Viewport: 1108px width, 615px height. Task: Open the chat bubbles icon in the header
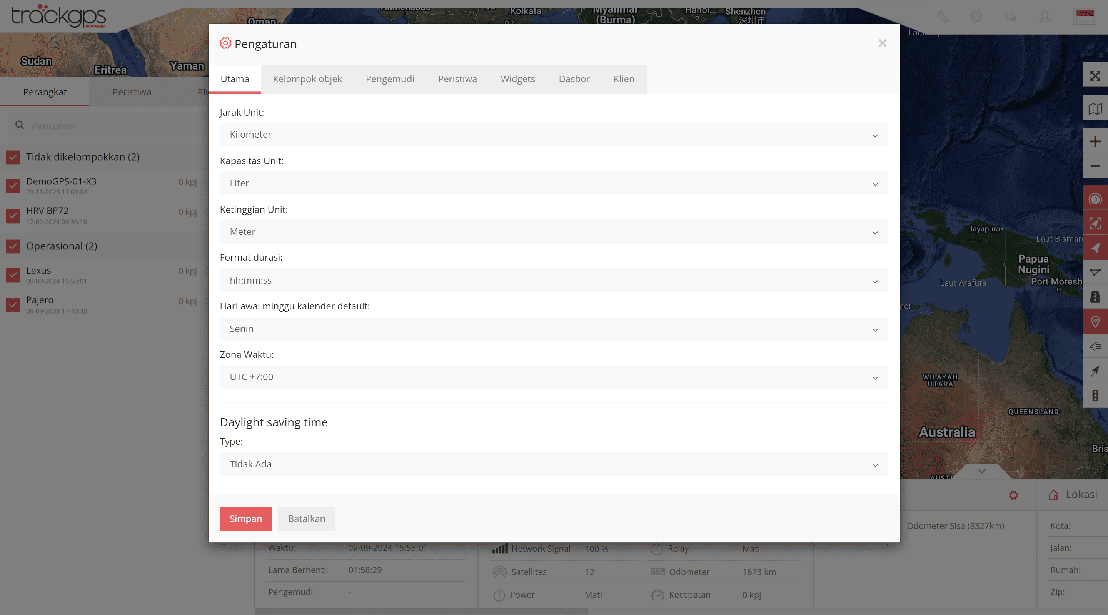(1010, 17)
